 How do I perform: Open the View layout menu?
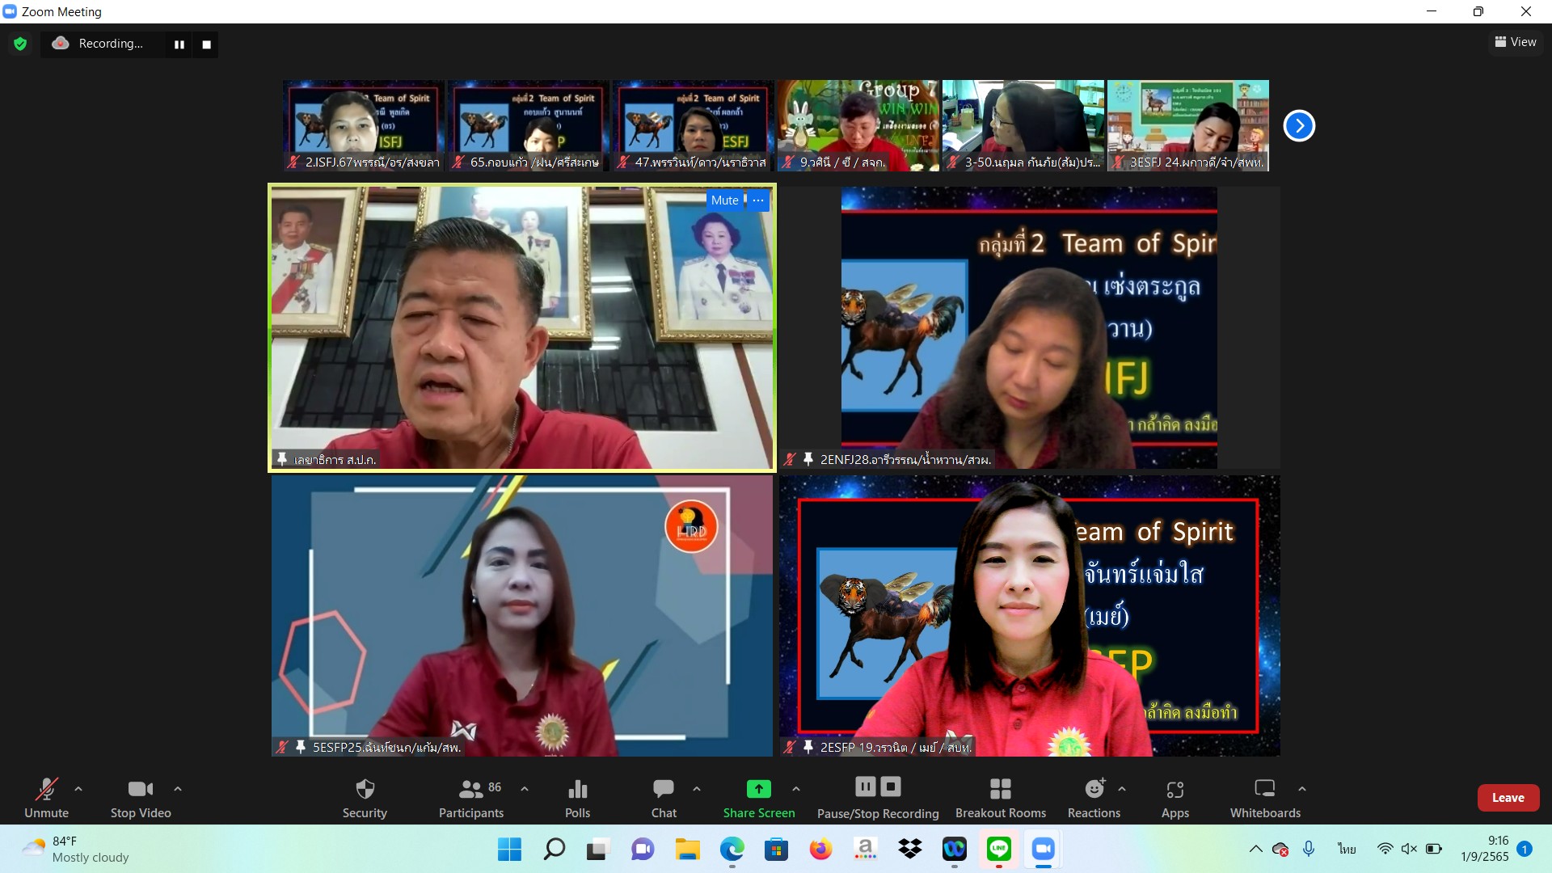[x=1515, y=42]
